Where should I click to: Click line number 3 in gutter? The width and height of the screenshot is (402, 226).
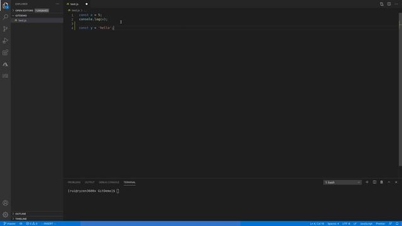pos(72,24)
